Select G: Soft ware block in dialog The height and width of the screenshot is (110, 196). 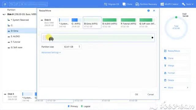coord(147,23)
